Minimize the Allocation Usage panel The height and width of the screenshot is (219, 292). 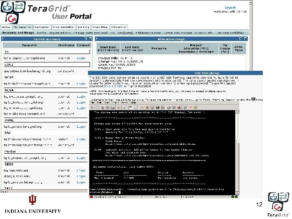240,39
